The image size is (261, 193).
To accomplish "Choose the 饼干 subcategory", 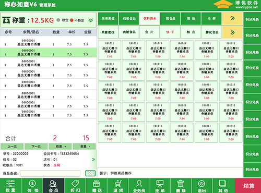I will tap(170, 32).
